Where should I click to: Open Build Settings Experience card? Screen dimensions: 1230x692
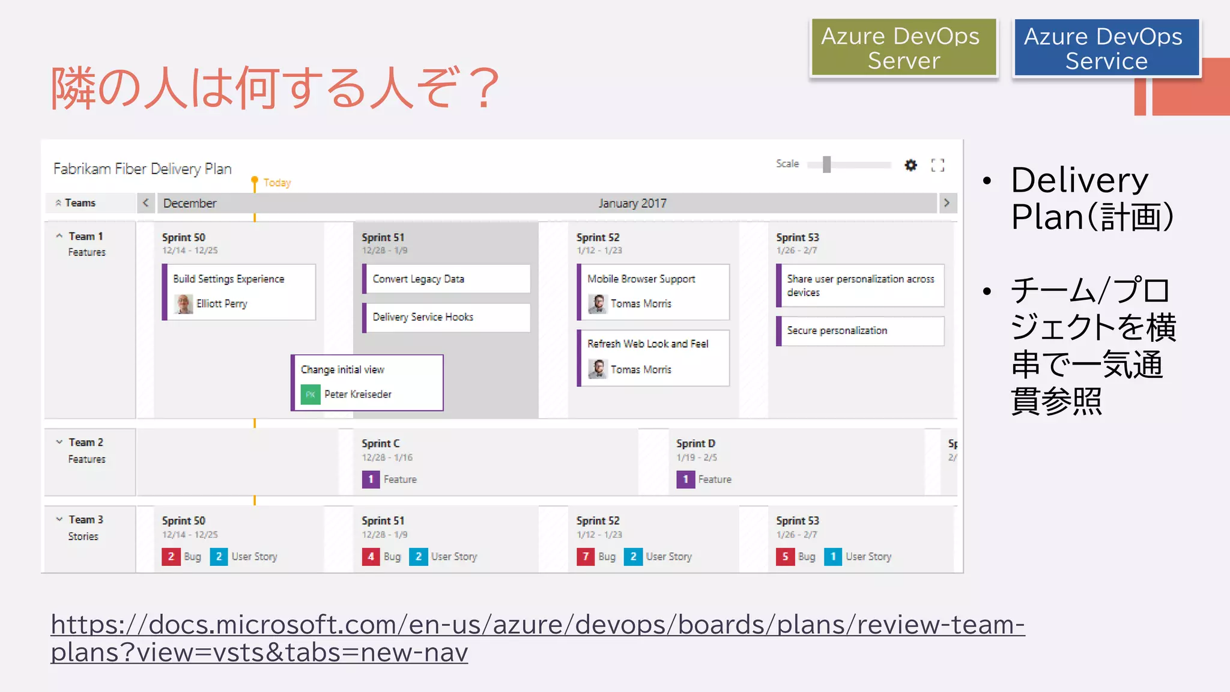[x=239, y=292]
